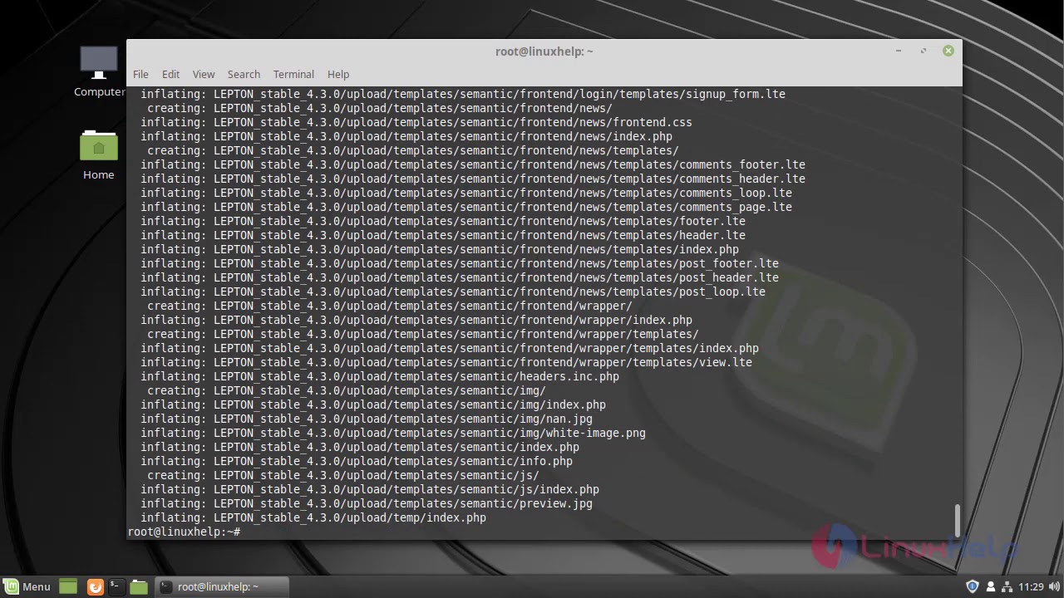
Task: Open the File menu
Action: pyautogui.click(x=140, y=74)
